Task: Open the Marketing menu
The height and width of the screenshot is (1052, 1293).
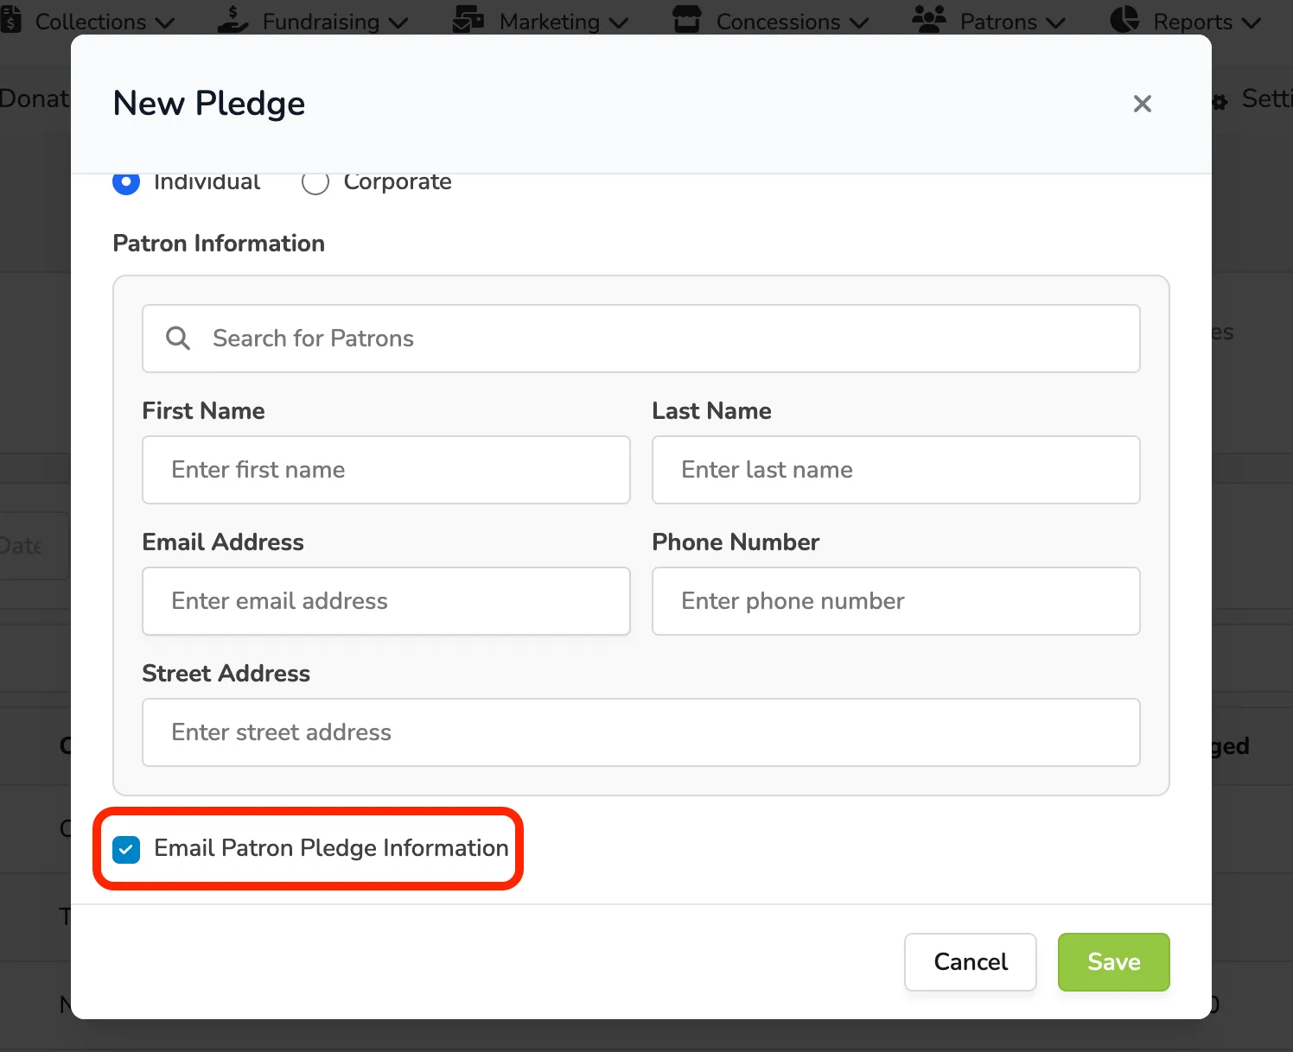Action: (540, 21)
